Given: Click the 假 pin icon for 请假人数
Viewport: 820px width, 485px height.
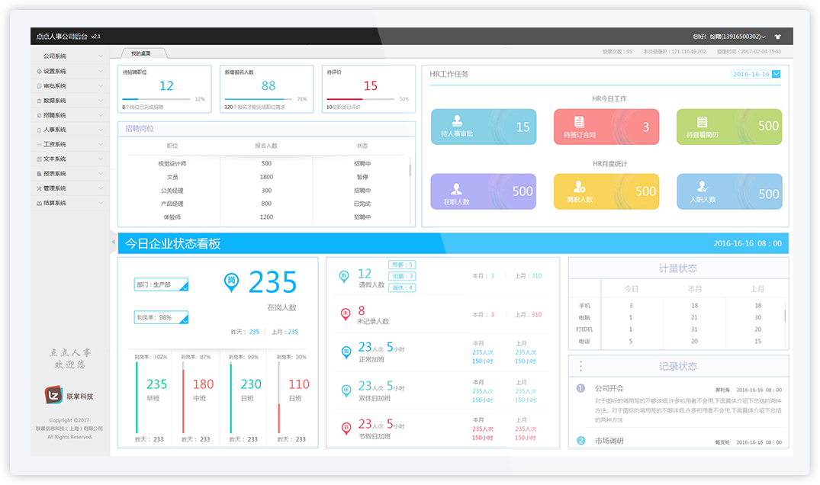Looking at the screenshot, I should pyautogui.click(x=344, y=276).
